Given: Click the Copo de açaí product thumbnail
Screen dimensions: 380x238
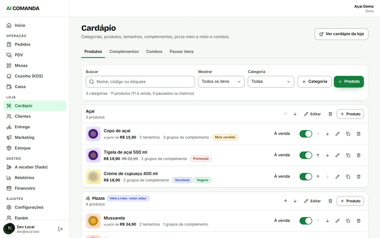Looking at the screenshot, I should click(x=93, y=134).
